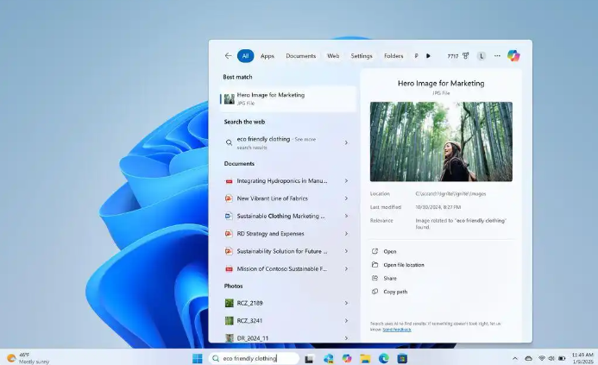This screenshot has width=598, height=365.
Task: Switch to the Folders filter tab
Action: point(393,56)
